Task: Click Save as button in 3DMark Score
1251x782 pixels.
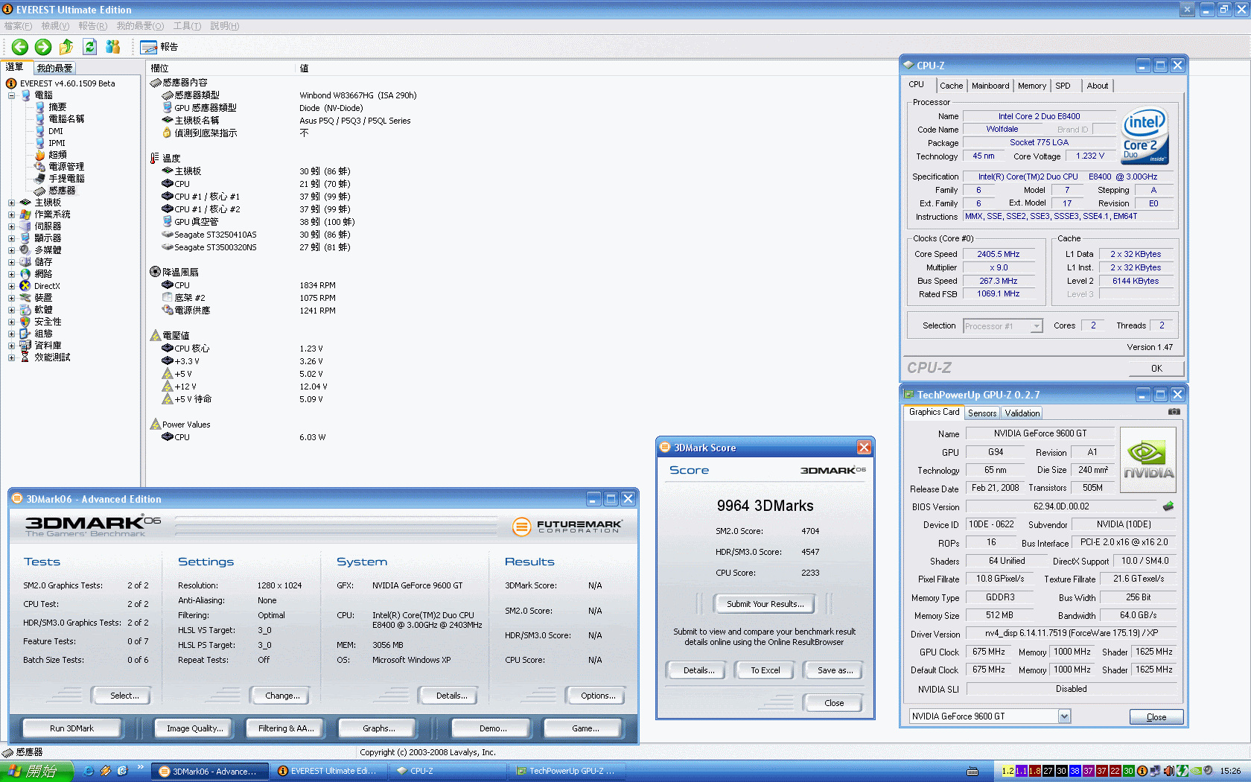Action: [835, 670]
